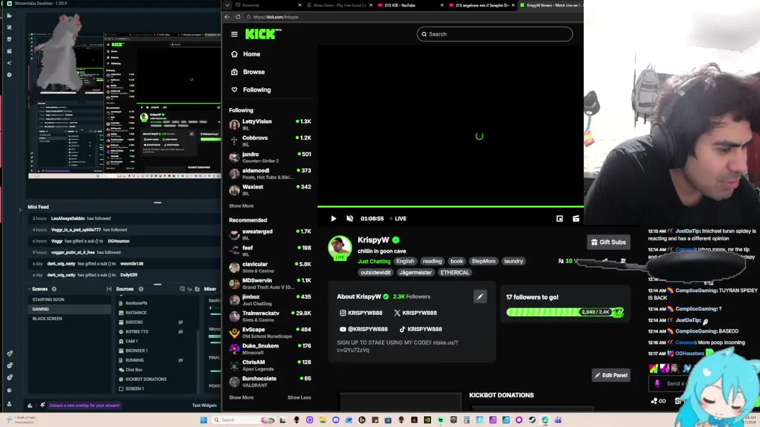Show more Recommended channels
Image resolution: width=760 pixels, height=427 pixels.
241,397
